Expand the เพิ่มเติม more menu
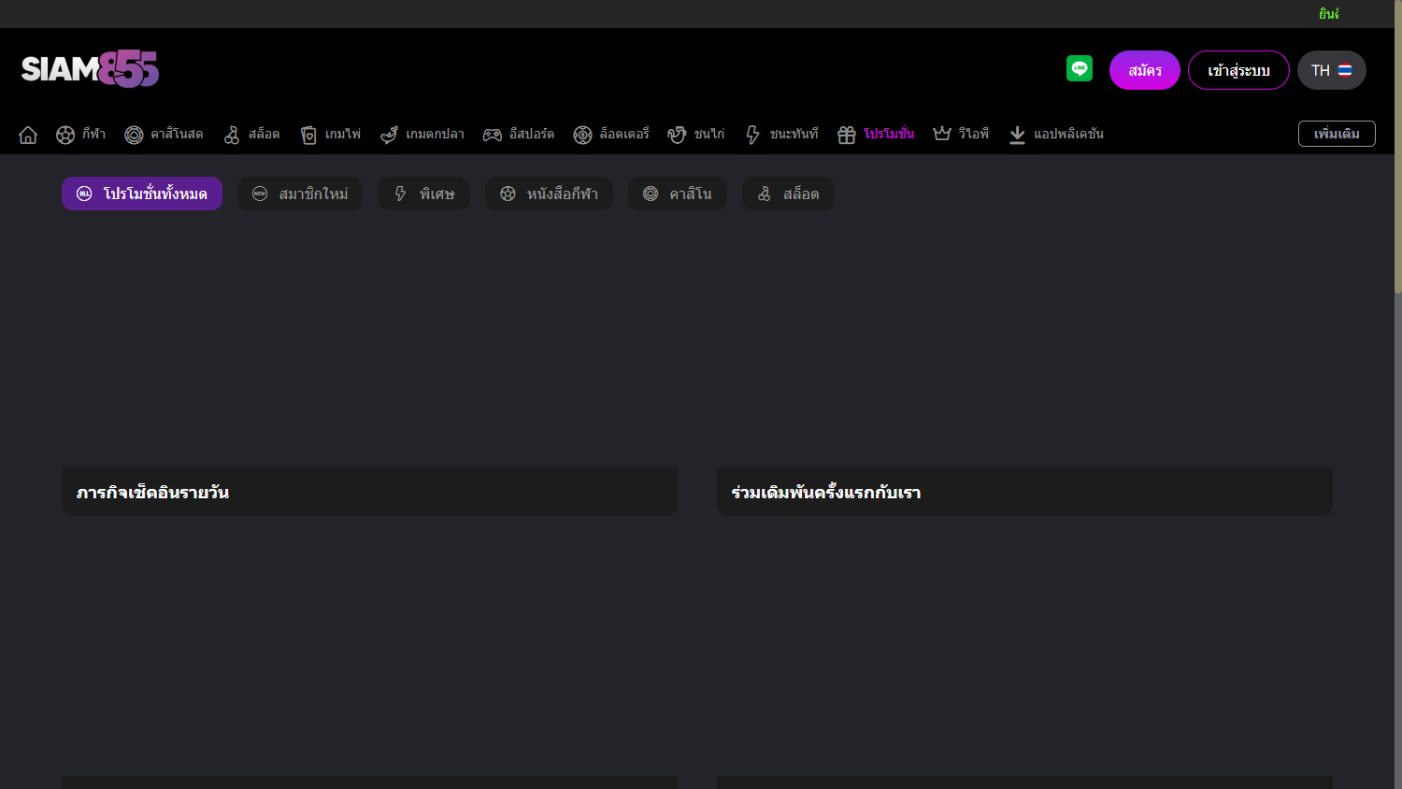The height and width of the screenshot is (789, 1402). click(x=1336, y=134)
